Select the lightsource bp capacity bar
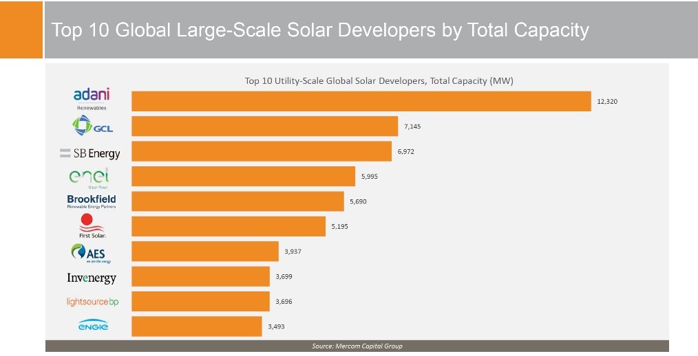 tap(201, 301)
